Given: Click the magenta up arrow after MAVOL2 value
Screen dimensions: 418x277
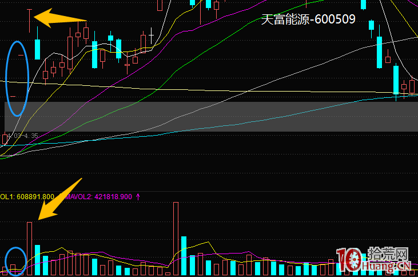Looking at the screenshot, I should click(x=138, y=197).
